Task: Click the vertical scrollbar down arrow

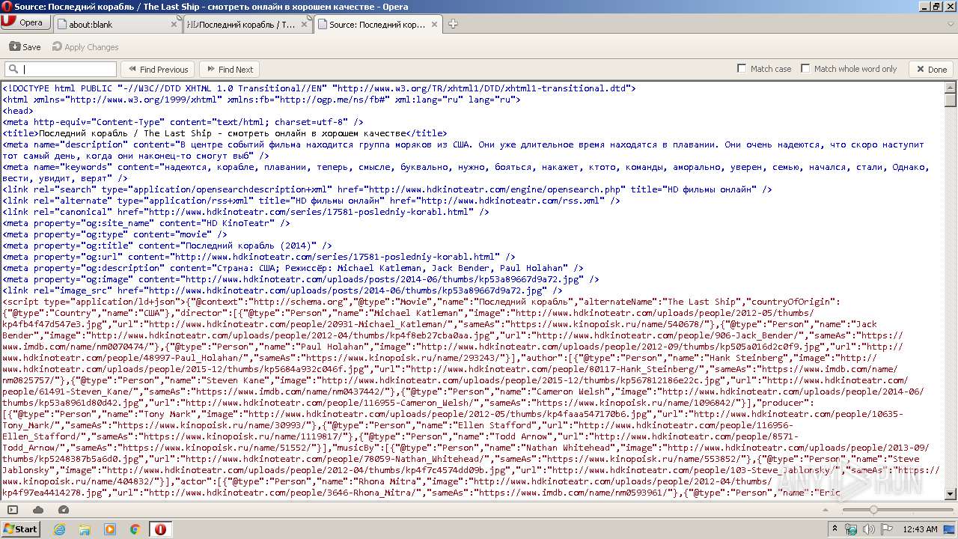Action: [951, 493]
